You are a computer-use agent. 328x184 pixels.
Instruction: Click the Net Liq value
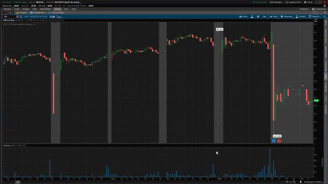tap(50, 6)
